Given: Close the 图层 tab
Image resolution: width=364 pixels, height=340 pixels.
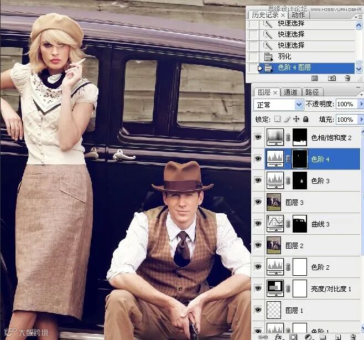Looking at the screenshot, I should coord(275,92).
